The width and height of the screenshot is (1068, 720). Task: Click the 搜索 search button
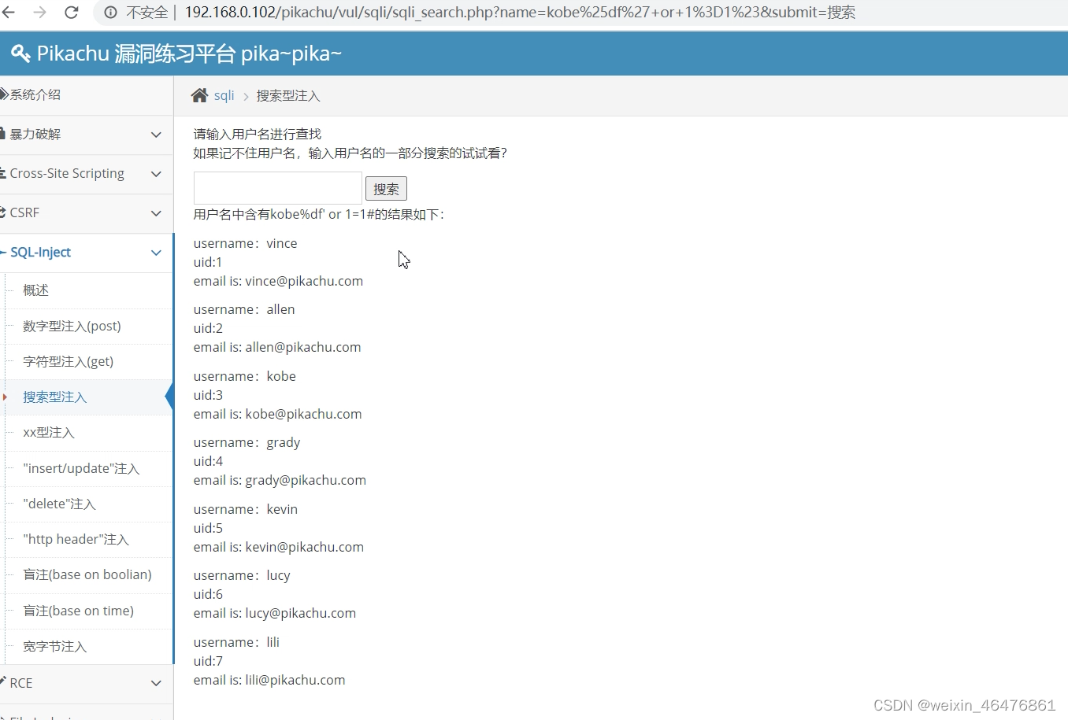pyautogui.click(x=386, y=189)
